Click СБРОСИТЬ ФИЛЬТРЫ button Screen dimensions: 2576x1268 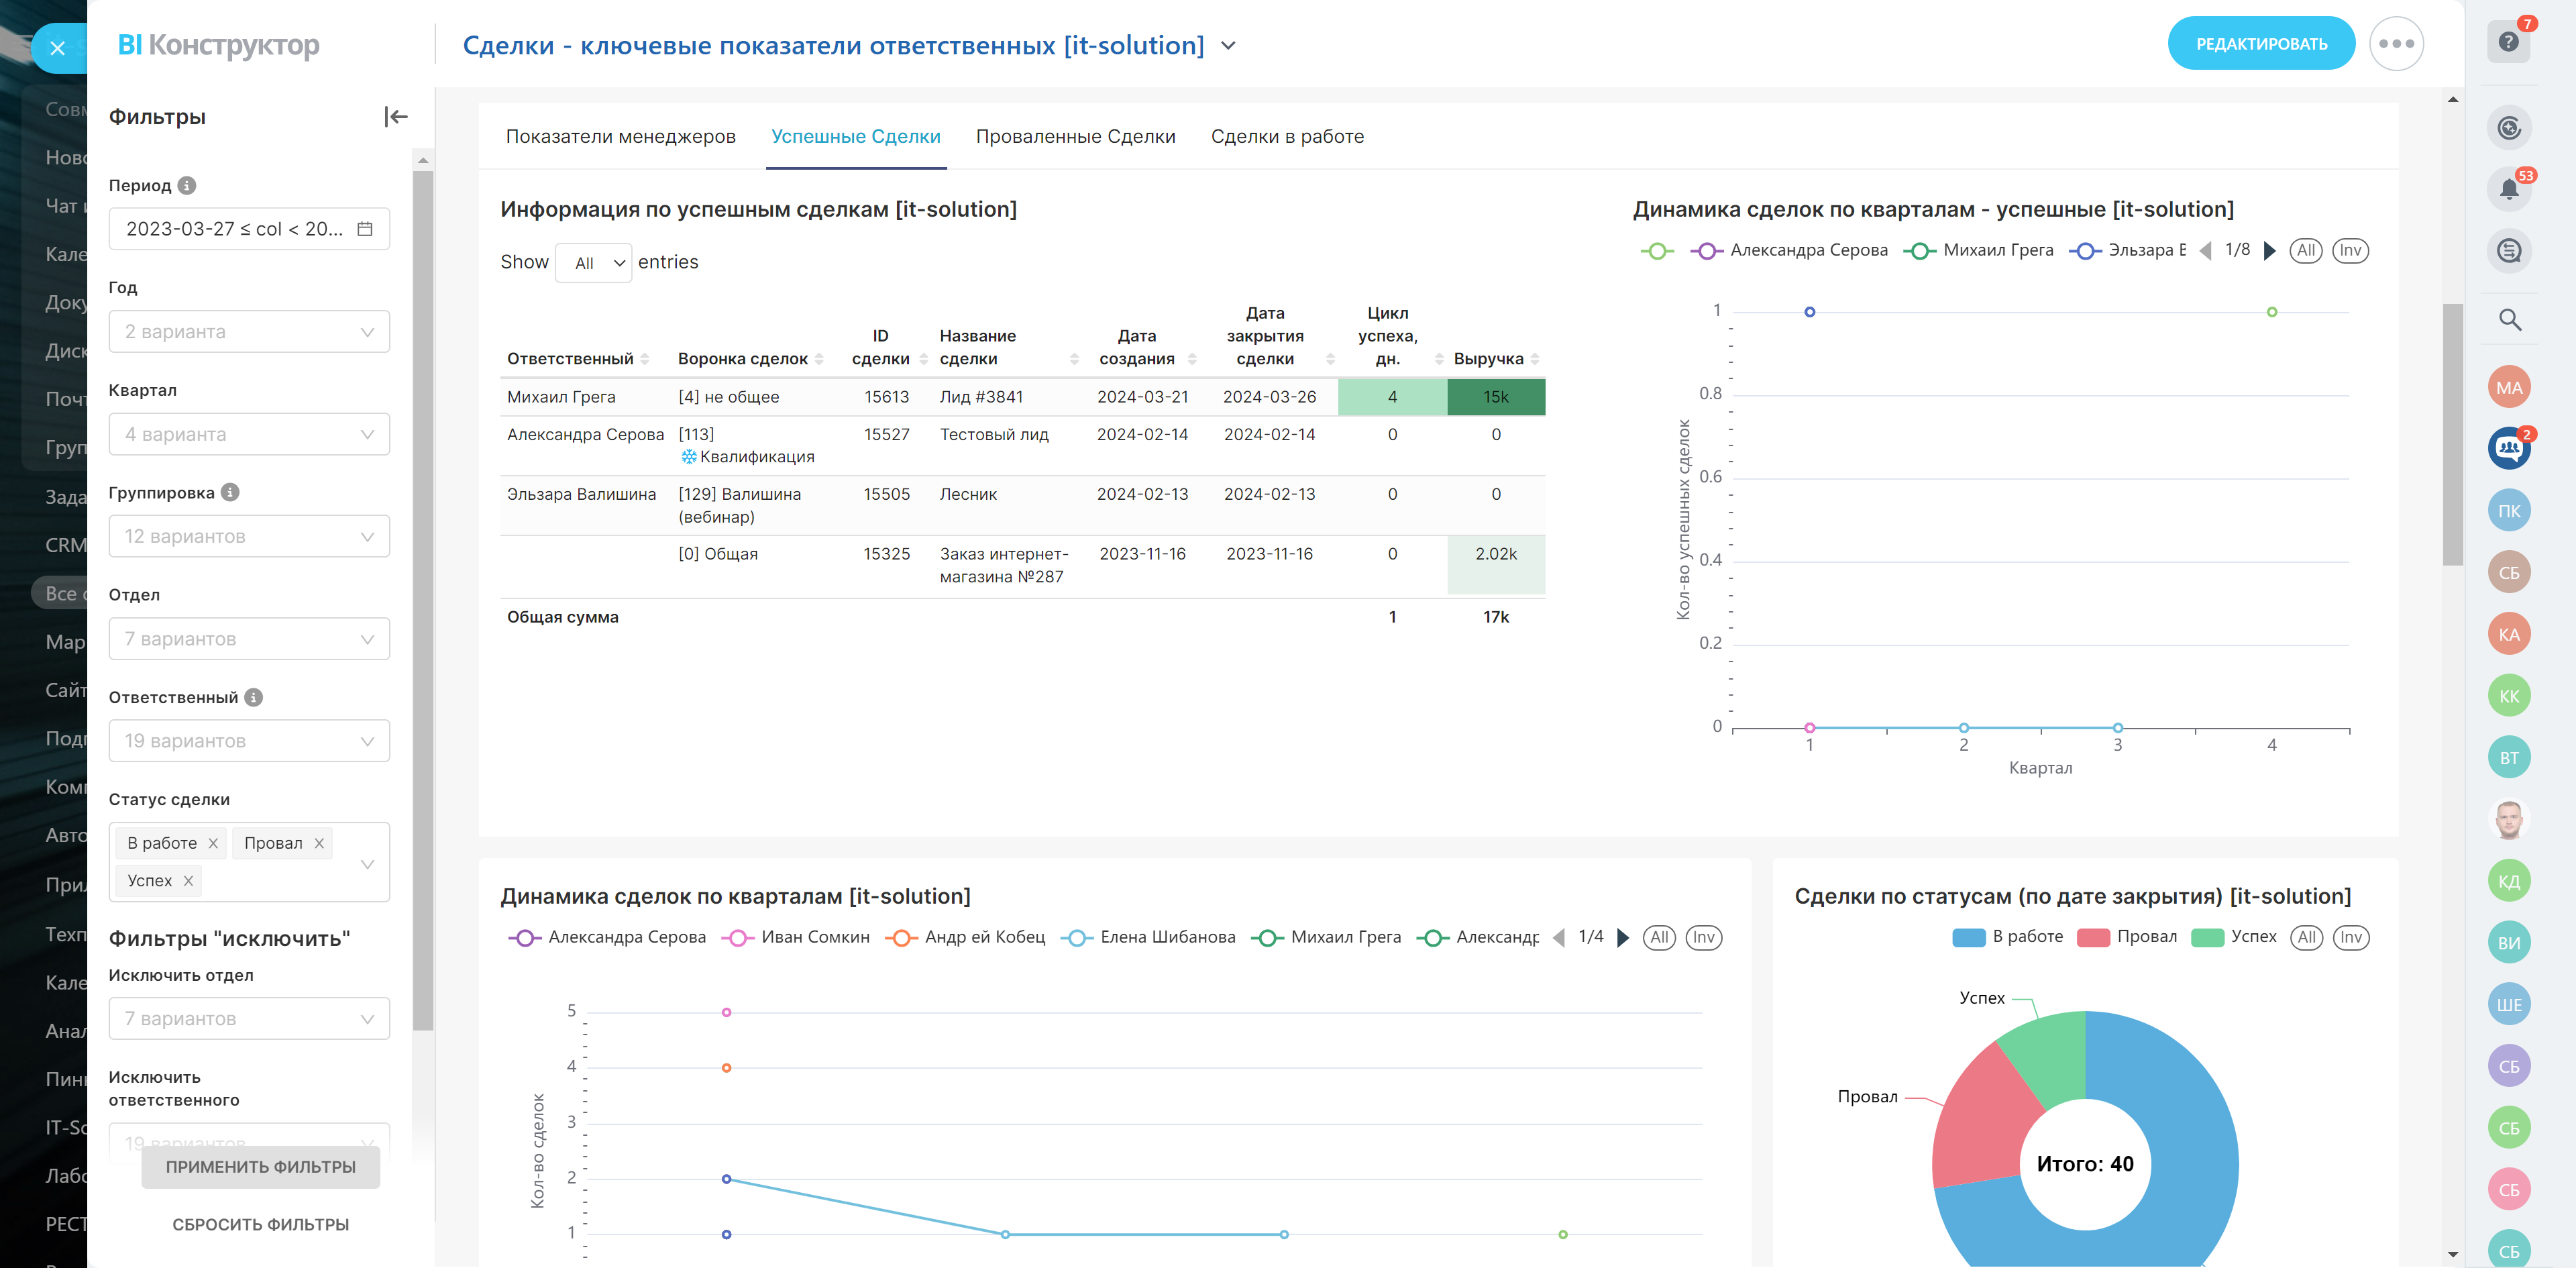pyautogui.click(x=260, y=1224)
